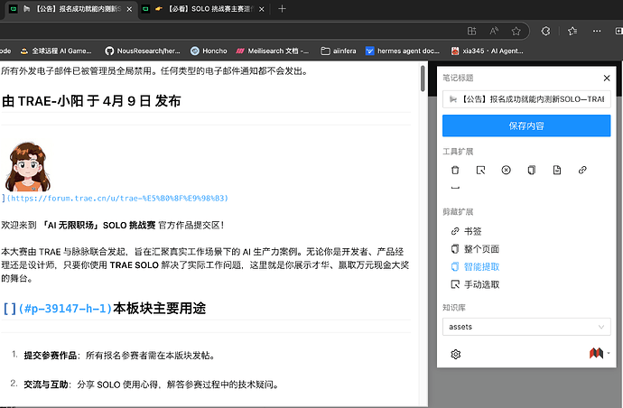Click the forum.trae.cn user profile link

[x=117, y=198]
